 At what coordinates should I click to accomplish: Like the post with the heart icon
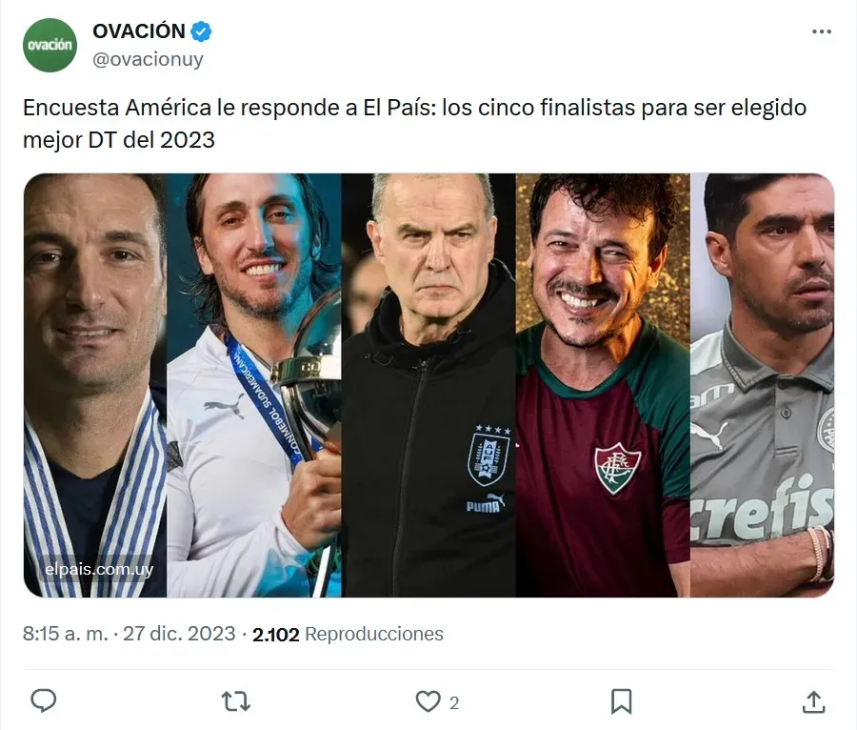pos(428,701)
